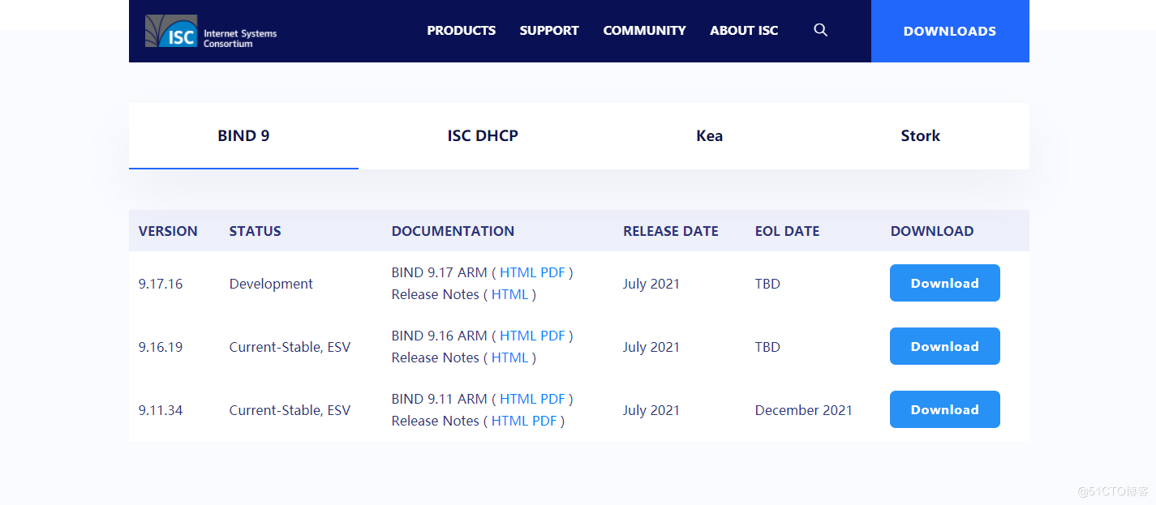Click the TBD EOL for 9.17.16
1156x505 pixels.
pos(767,284)
